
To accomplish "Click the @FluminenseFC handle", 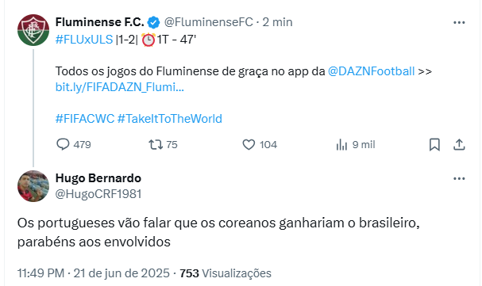I will (208, 22).
